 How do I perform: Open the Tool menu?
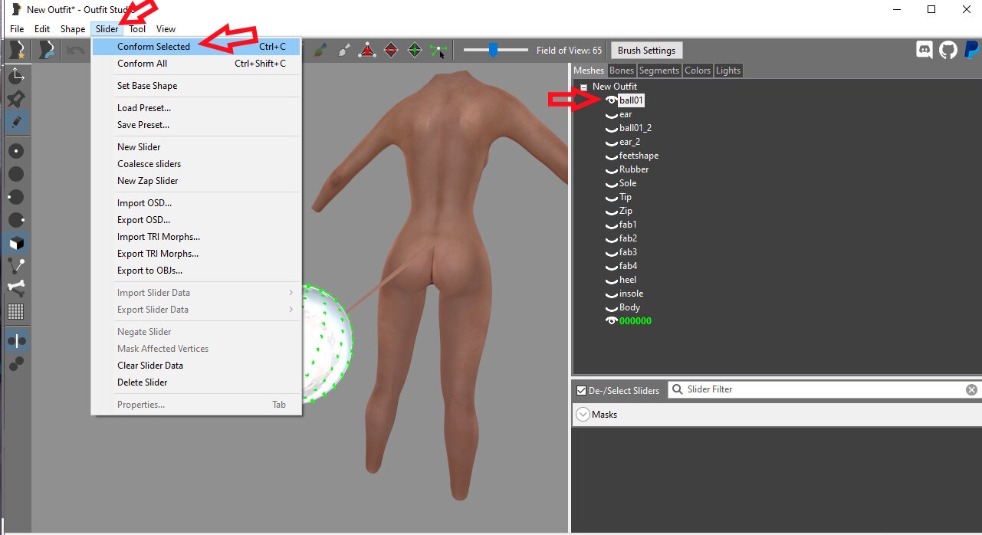click(x=137, y=29)
